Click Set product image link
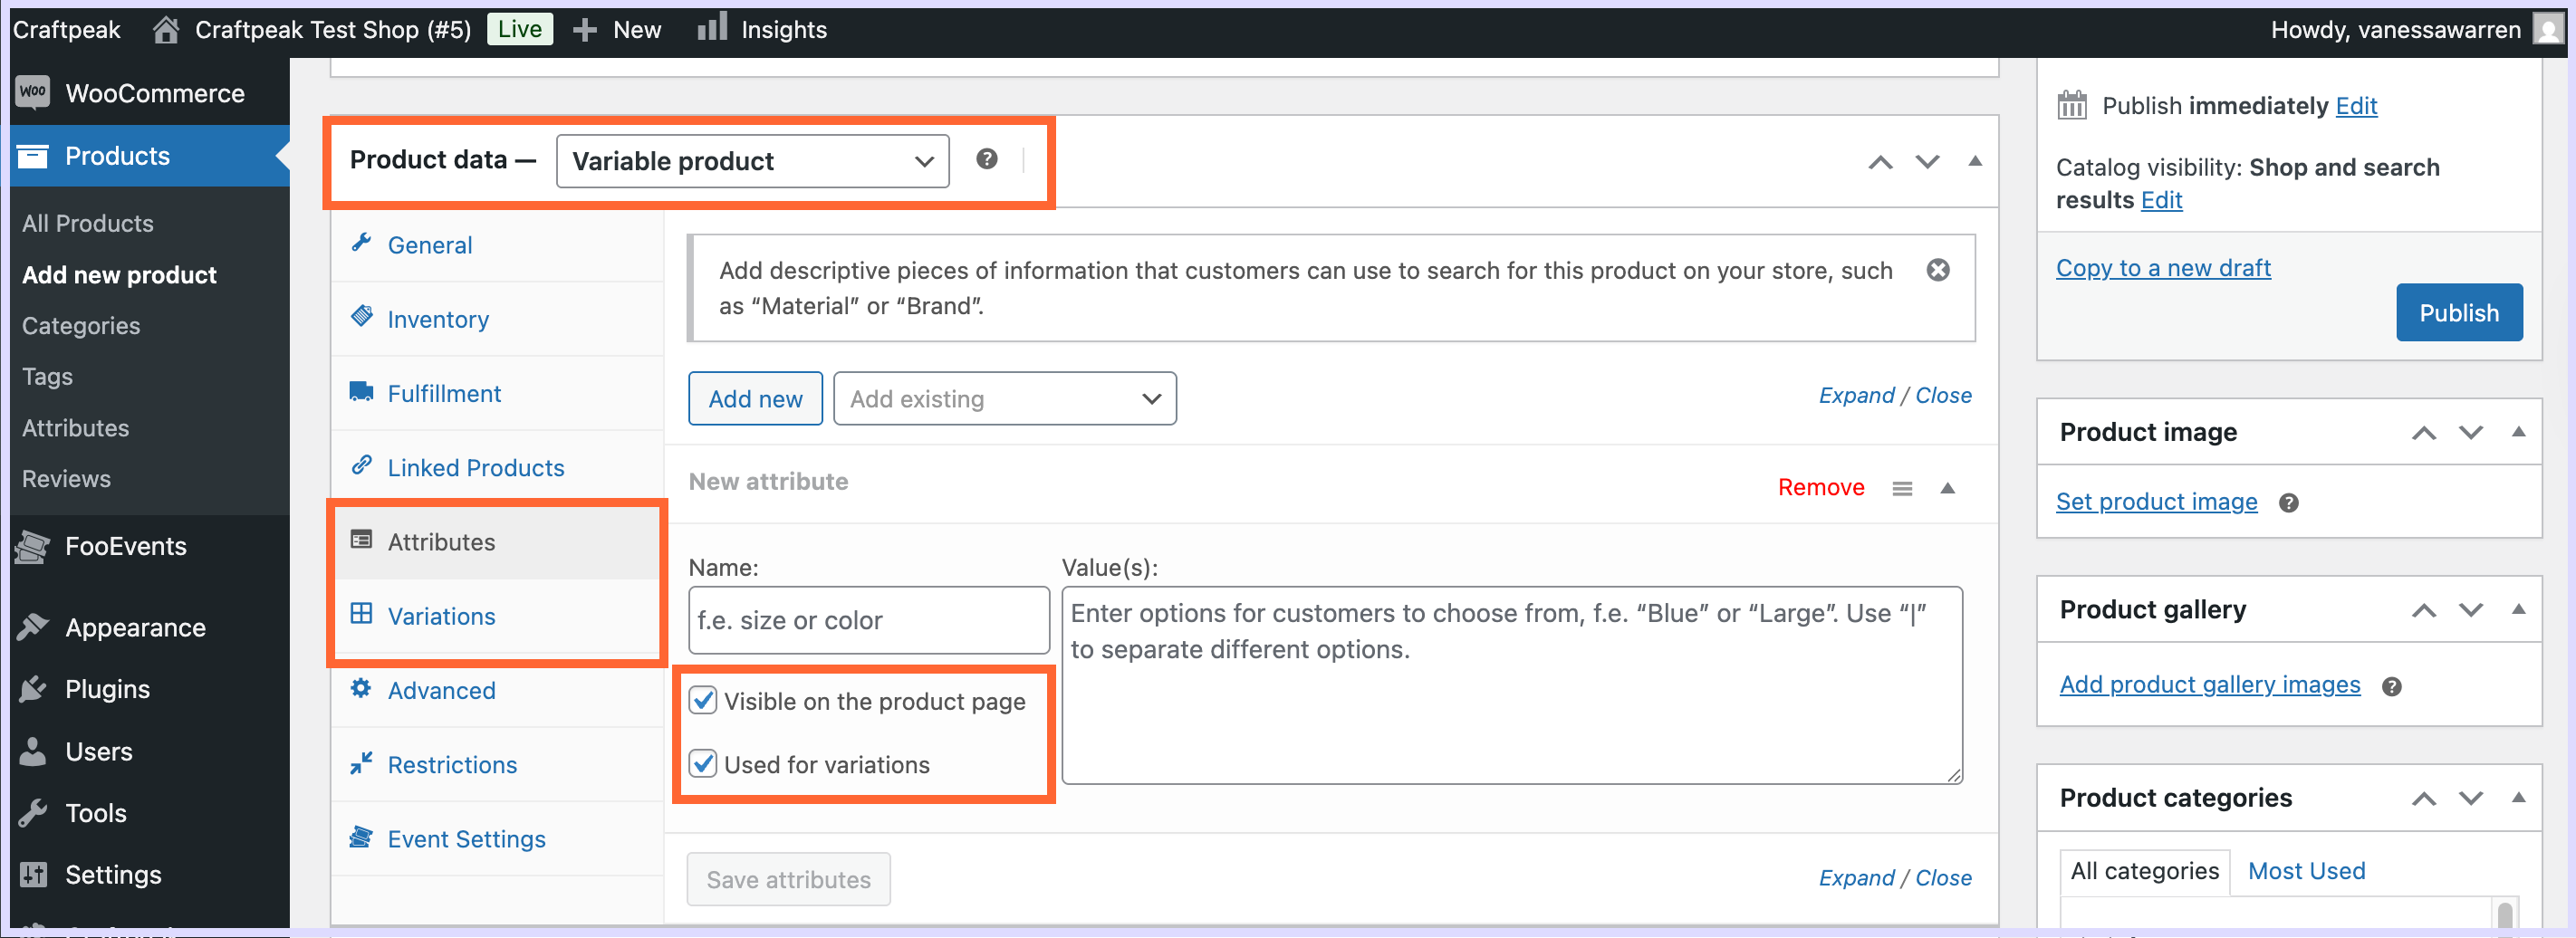 (x=2156, y=501)
